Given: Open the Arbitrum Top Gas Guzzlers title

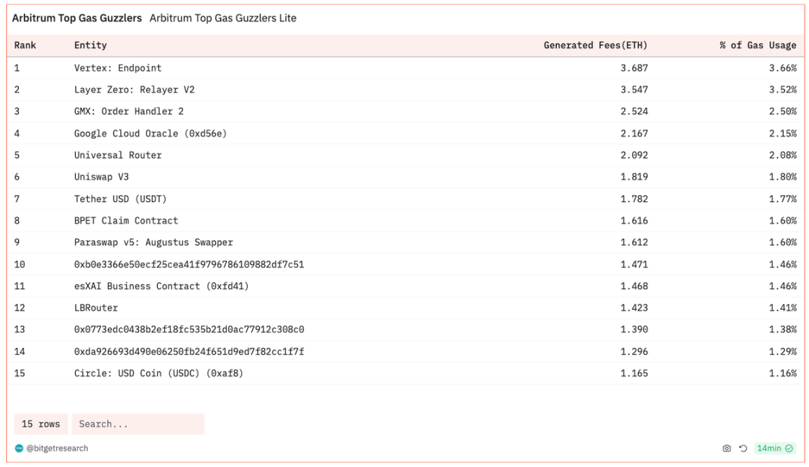Looking at the screenshot, I should click(77, 18).
